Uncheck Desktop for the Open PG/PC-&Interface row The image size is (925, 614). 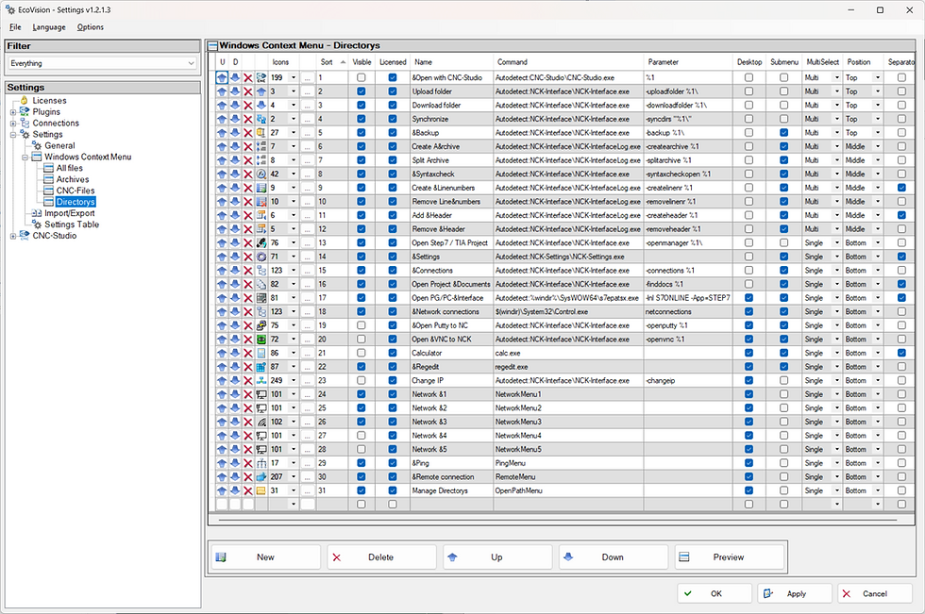click(749, 298)
